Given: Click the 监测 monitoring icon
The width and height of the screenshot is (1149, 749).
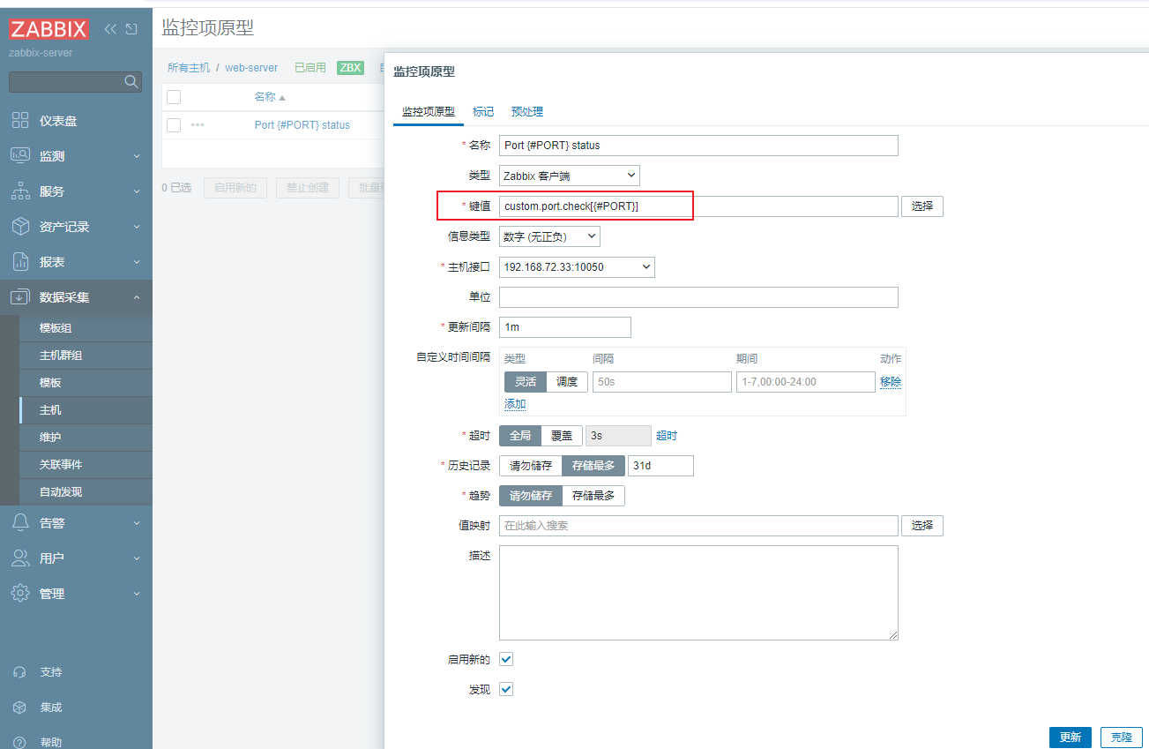Looking at the screenshot, I should (x=20, y=156).
